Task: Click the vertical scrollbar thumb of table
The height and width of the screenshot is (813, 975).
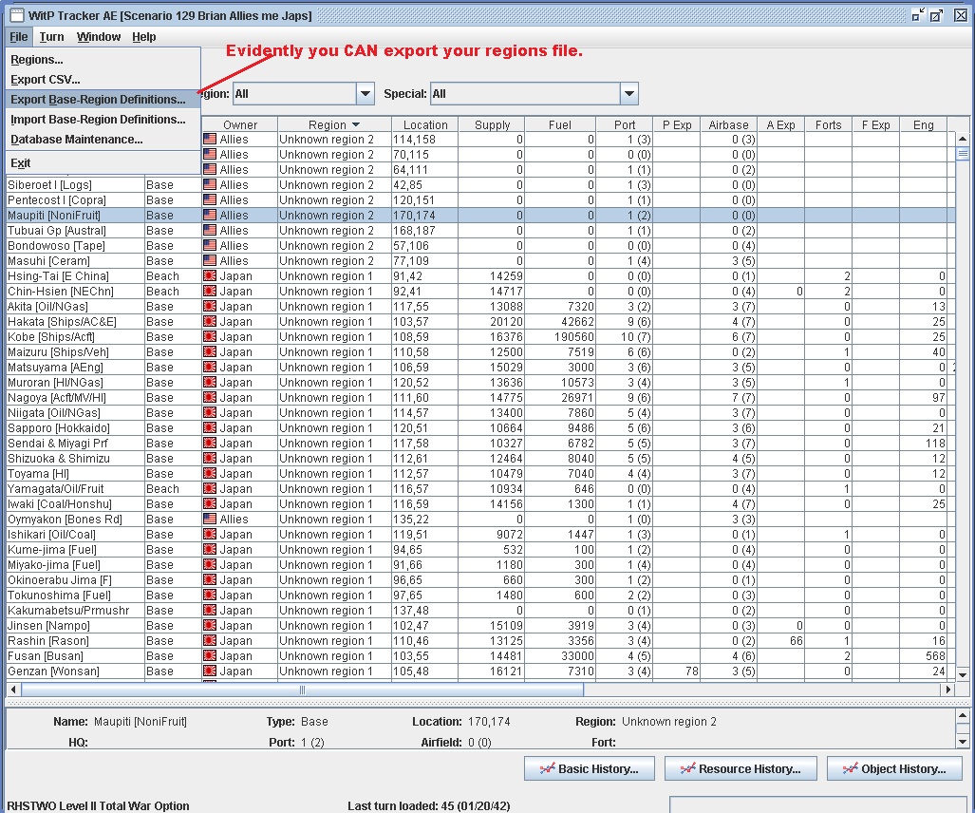Action: [963, 153]
